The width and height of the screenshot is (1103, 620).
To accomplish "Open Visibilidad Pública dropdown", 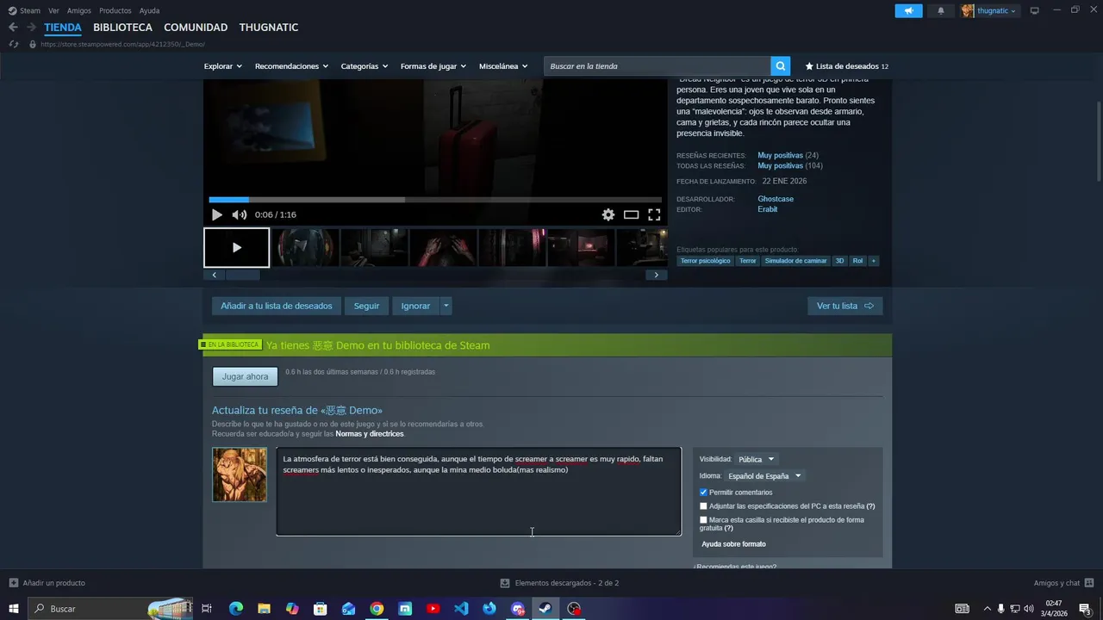I will [756, 459].
